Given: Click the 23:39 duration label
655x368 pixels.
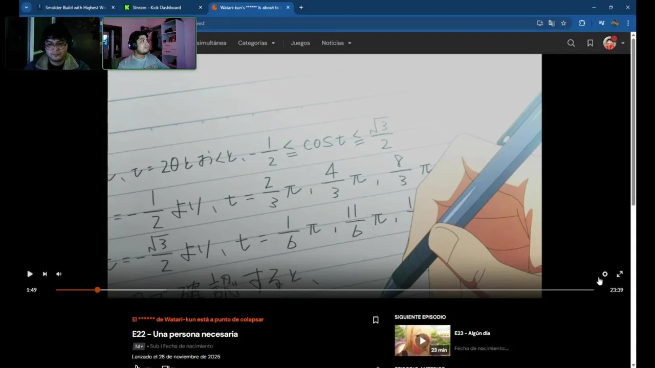Looking at the screenshot, I should (617, 290).
